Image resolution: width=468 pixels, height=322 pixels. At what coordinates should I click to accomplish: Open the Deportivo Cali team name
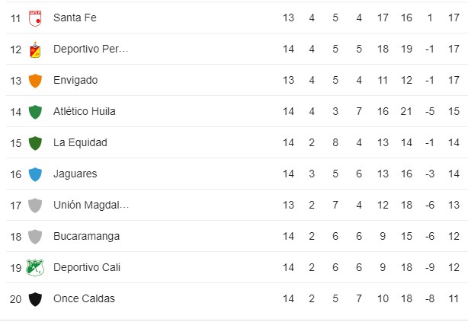[87, 267]
